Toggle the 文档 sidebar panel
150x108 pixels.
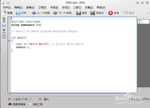coord(4,22)
